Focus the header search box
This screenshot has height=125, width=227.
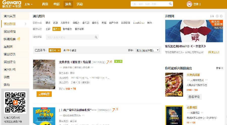[x=152, y=4]
